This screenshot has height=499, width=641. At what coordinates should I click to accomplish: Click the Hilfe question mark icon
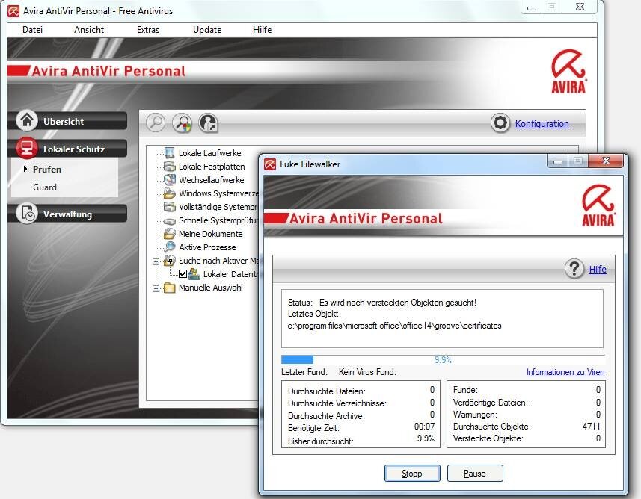click(574, 269)
